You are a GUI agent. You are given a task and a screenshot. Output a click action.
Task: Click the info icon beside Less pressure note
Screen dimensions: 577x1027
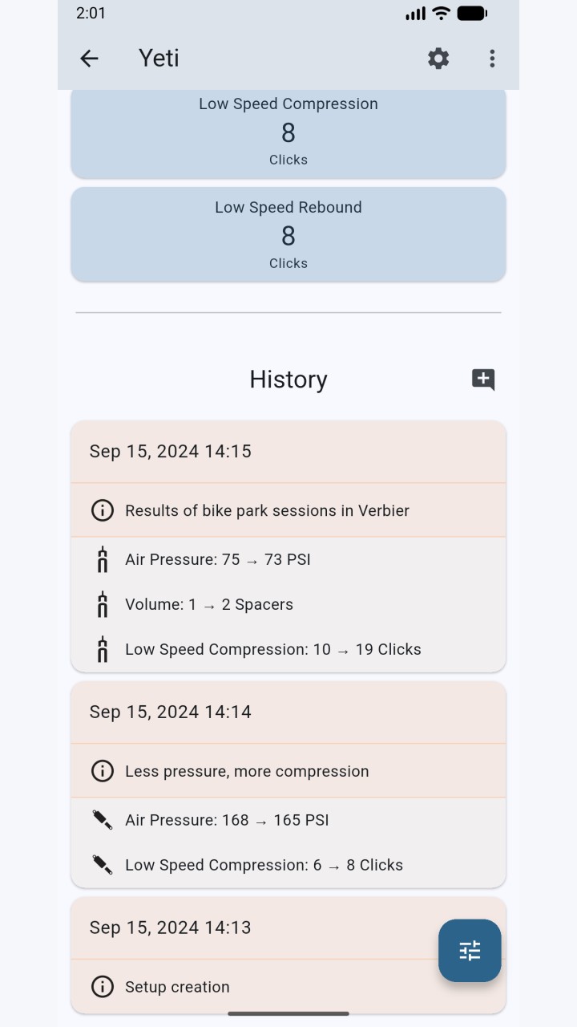pyautogui.click(x=103, y=771)
